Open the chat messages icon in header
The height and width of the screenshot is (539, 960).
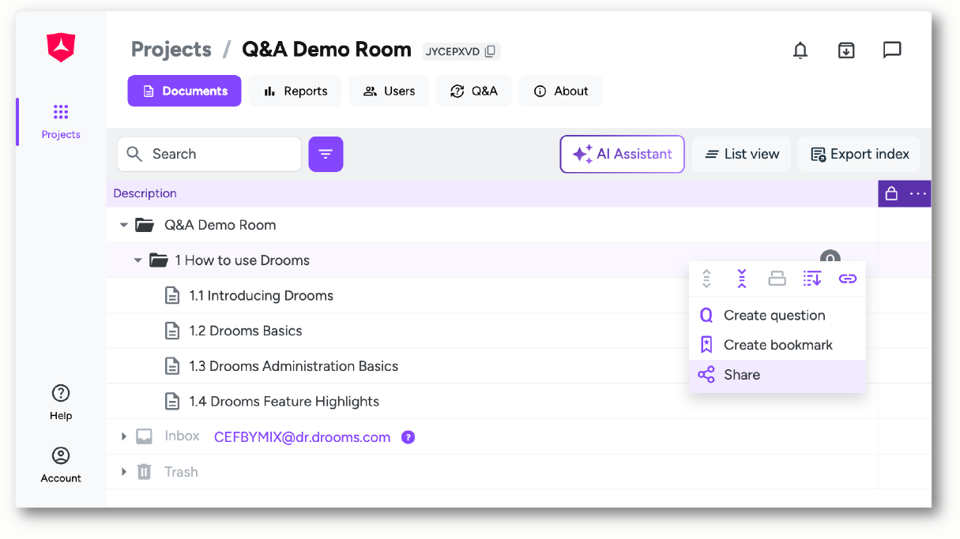[892, 51]
